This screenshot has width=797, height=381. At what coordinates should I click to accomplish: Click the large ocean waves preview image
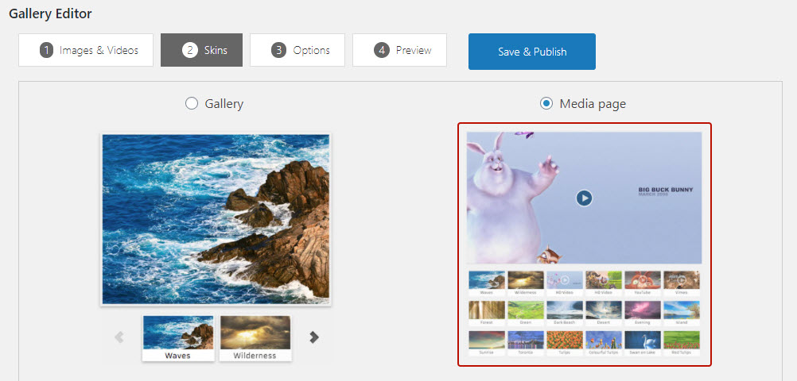(216, 219)
